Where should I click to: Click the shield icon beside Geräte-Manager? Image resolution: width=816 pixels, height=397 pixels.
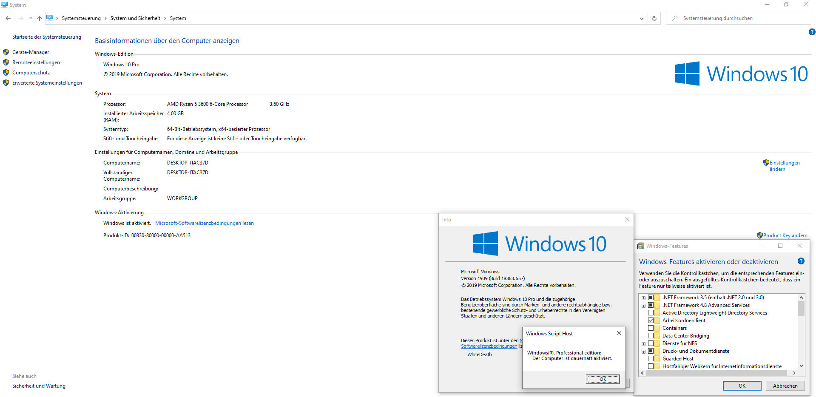pyautogui.click(x=6, y=52)
